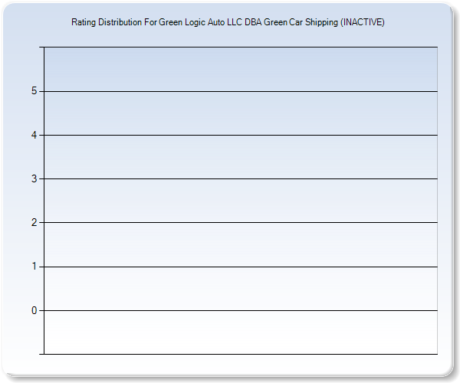Image resolution: width=460 pixels, height=383 pixels.
Task: Click the horizontal gridline at value 5
Action: (x=241, y=92)
